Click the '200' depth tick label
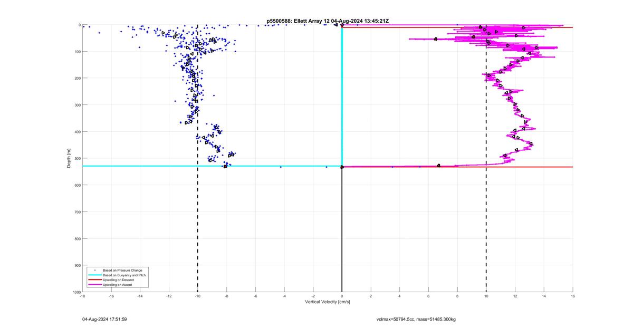The height and width of the screenshot is (328, 633). 77,78
